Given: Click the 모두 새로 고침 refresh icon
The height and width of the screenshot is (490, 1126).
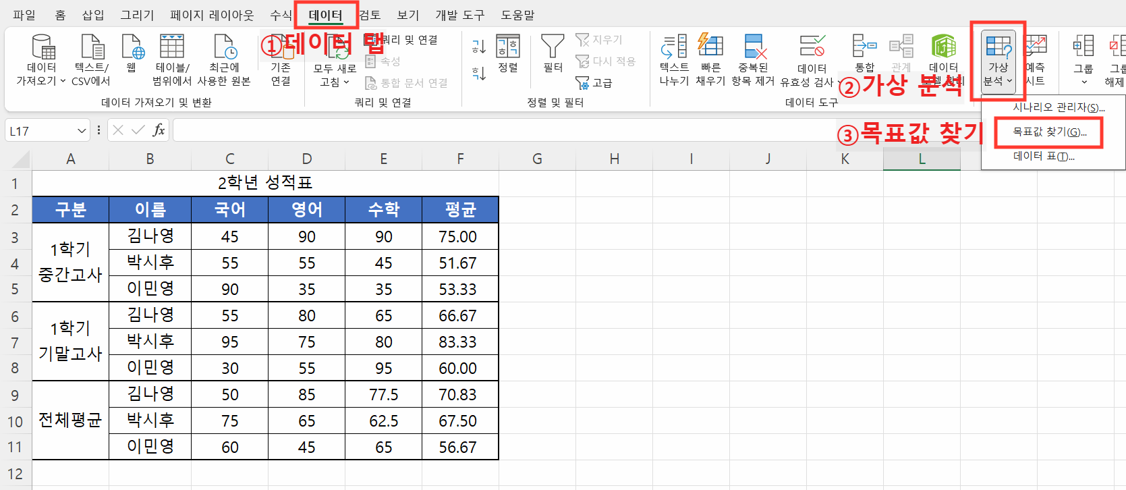Looking at the screenshot, I should [x=335, y=47].
